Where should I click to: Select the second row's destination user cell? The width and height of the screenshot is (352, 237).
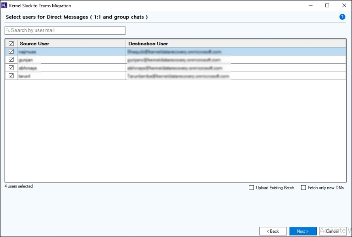click(x=236, y=60)
